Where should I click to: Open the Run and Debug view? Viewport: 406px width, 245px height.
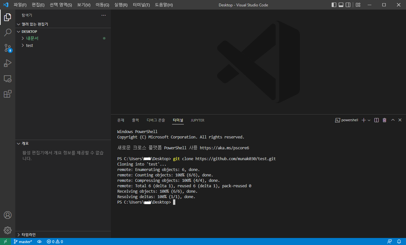[x=8, y=63]
